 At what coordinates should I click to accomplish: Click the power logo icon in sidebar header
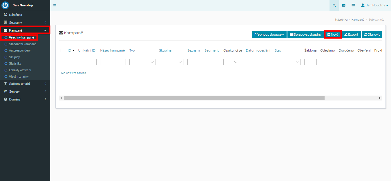[x=5, y=5]
